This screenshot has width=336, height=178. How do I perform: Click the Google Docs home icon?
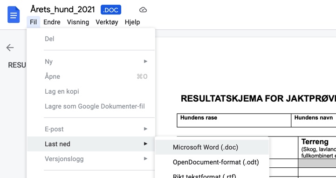[x=14, y=14]
